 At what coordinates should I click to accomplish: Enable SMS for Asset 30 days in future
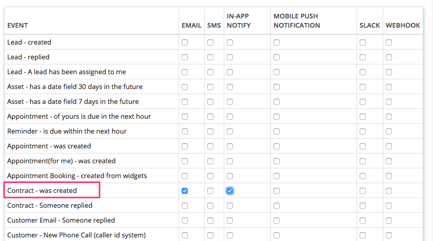[x=210, y=87]
